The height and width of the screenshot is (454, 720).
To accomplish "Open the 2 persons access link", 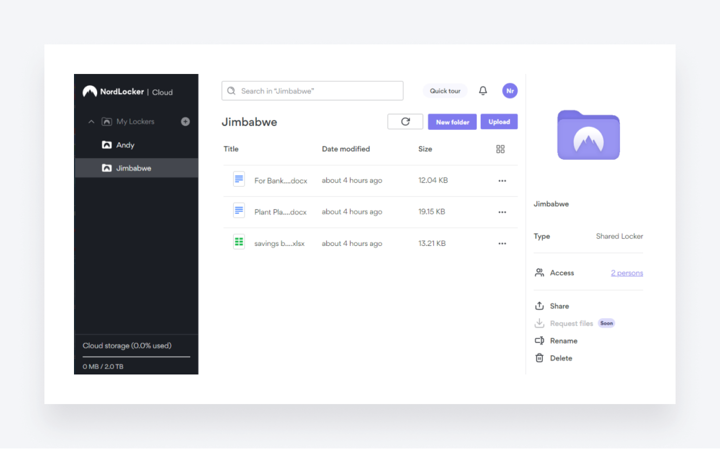I will click(x=627, y=273).
